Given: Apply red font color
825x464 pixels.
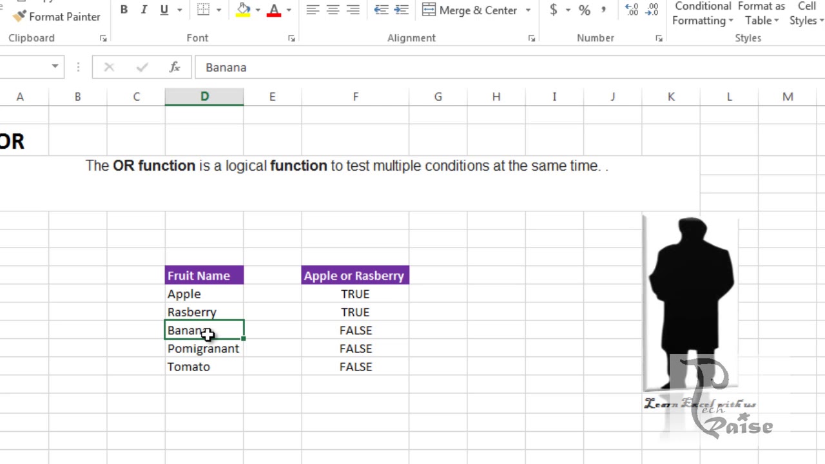Looking at the screenshot, I should point(274,10).
